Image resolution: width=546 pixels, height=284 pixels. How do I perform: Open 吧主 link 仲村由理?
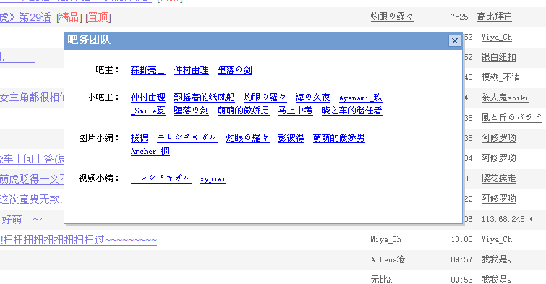pos(191,70)
